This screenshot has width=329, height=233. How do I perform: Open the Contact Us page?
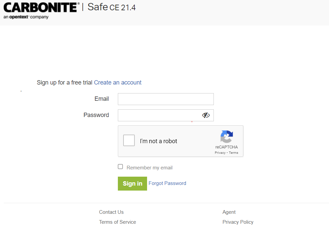click(x=111, y=212)
